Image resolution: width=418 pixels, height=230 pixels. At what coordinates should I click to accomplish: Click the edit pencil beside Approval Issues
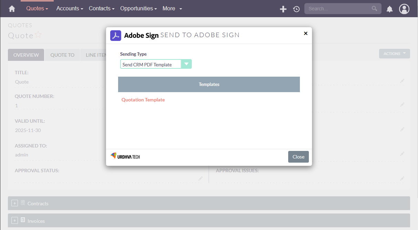coord(402,178)
